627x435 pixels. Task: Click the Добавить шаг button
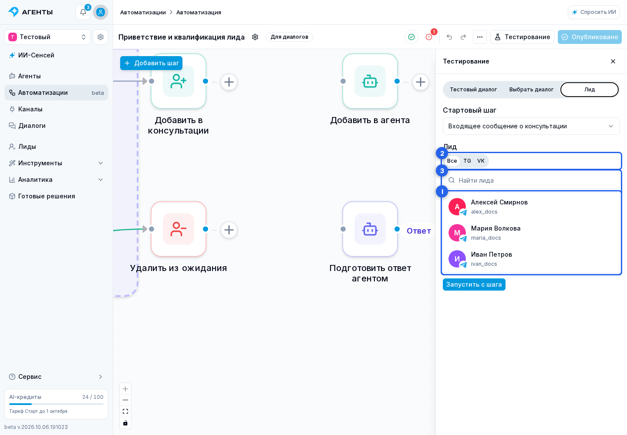coord(151,63)
